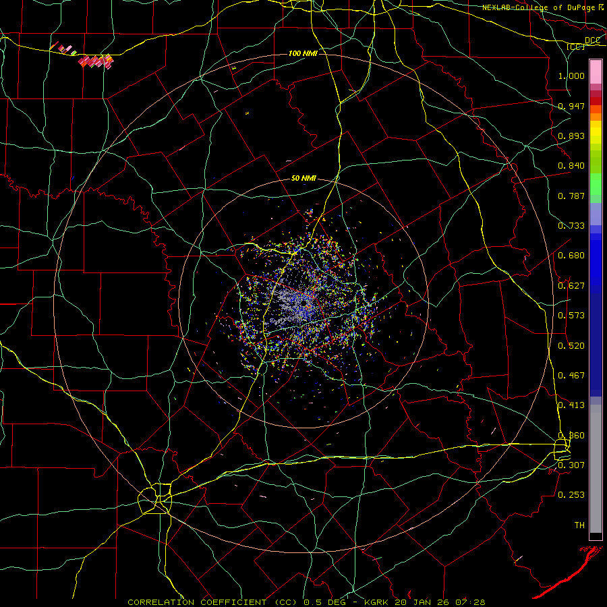Click the 0.947 scale value
Viewport: 607px width, 607px height.
pos(571,106)
